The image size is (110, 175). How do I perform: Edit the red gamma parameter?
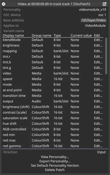[98, 146]
